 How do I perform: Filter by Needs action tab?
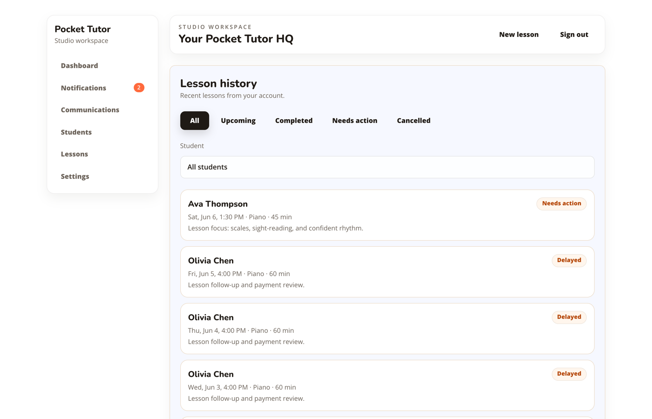pos(355,121)
